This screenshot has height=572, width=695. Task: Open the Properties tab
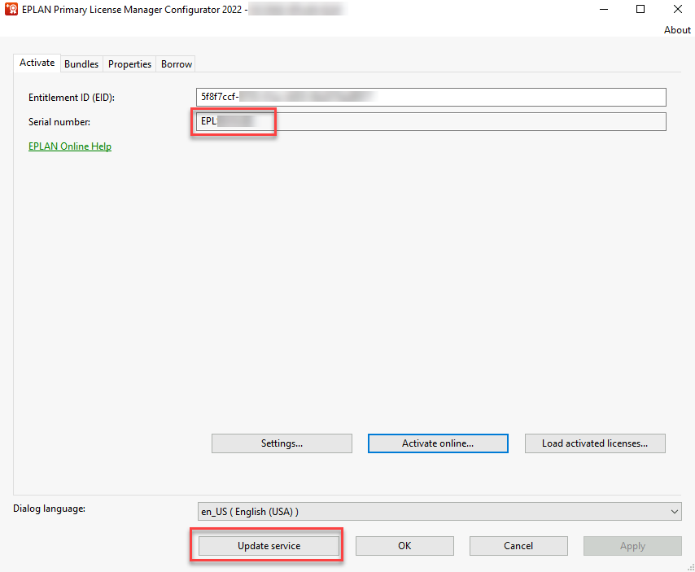(x=129, y=64)
